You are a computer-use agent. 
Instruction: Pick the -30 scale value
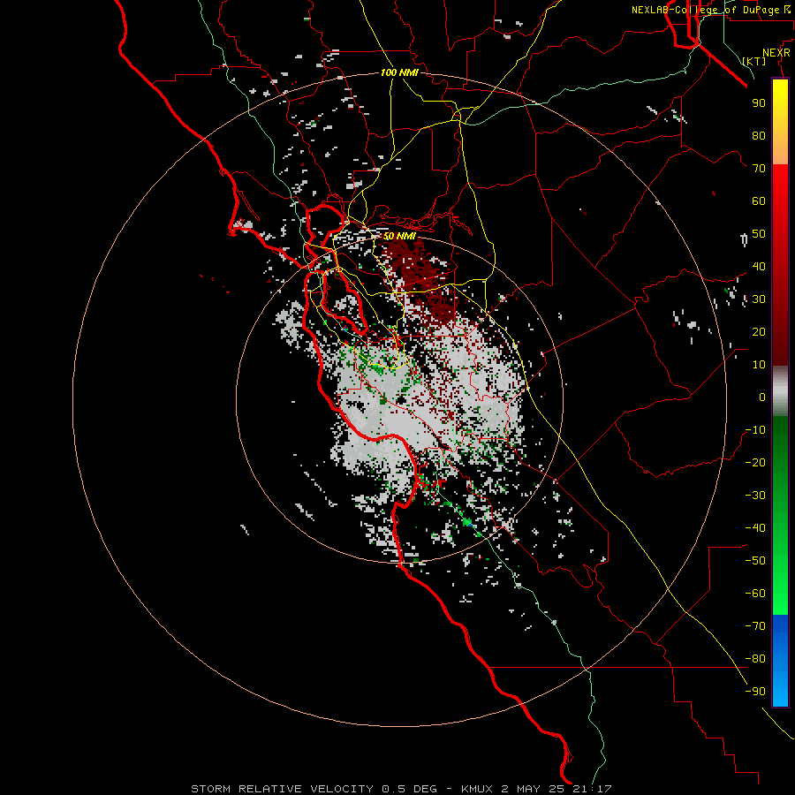point(755,496)
